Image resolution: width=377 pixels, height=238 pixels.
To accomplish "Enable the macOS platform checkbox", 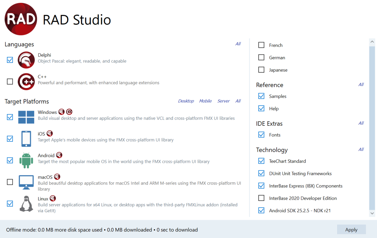I will click(10, 182).
